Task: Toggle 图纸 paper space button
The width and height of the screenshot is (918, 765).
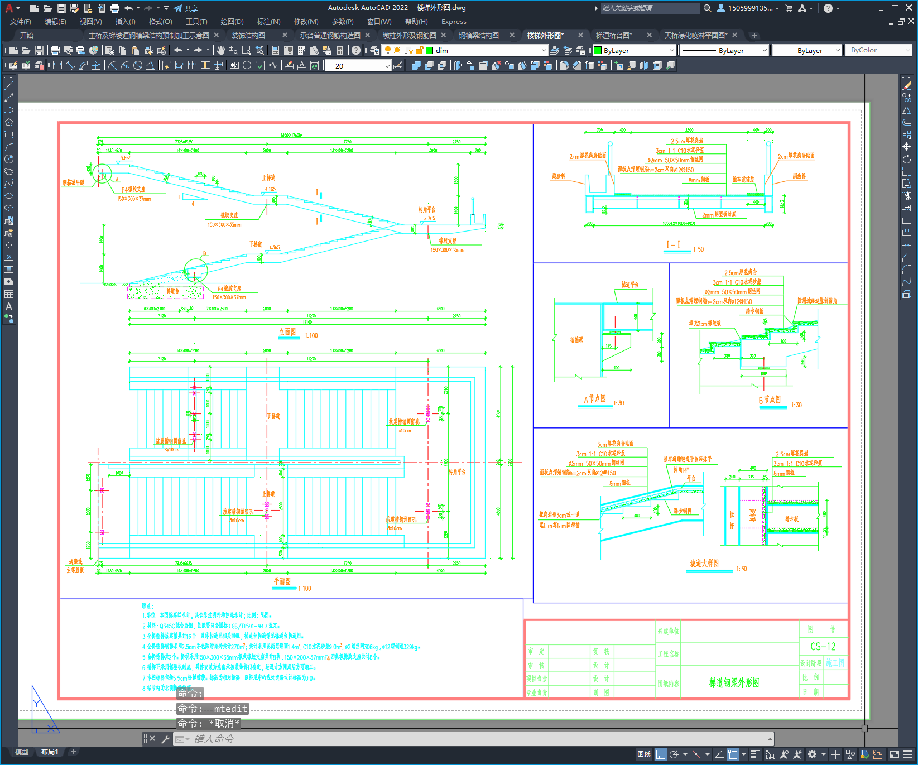Action: tap(644, 754)
